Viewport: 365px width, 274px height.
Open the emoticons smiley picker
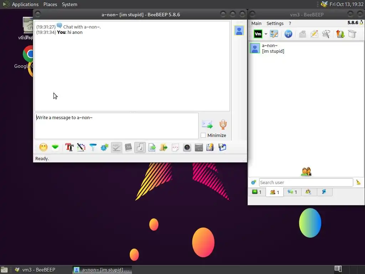point(43,147)
